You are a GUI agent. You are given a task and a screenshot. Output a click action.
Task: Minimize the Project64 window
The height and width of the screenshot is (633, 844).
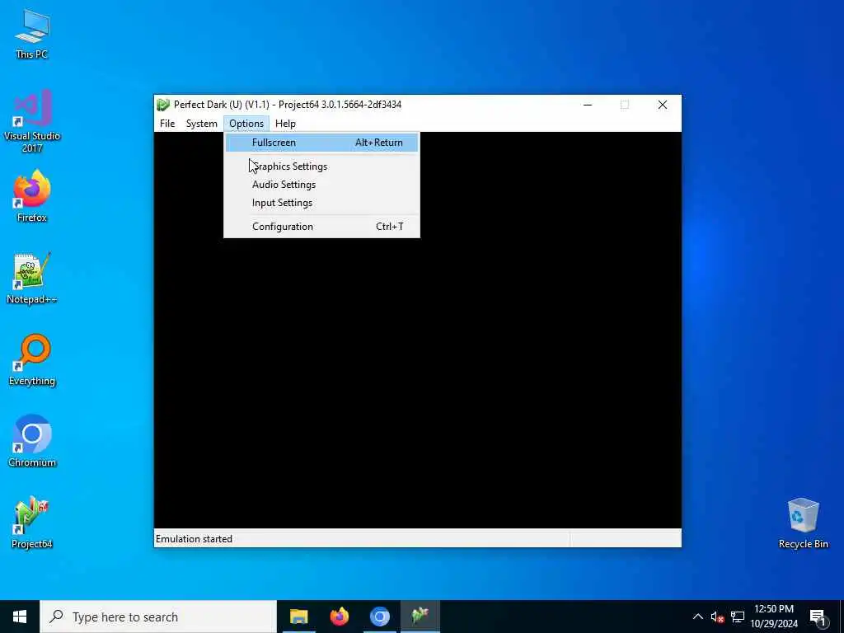coord(588,105)
